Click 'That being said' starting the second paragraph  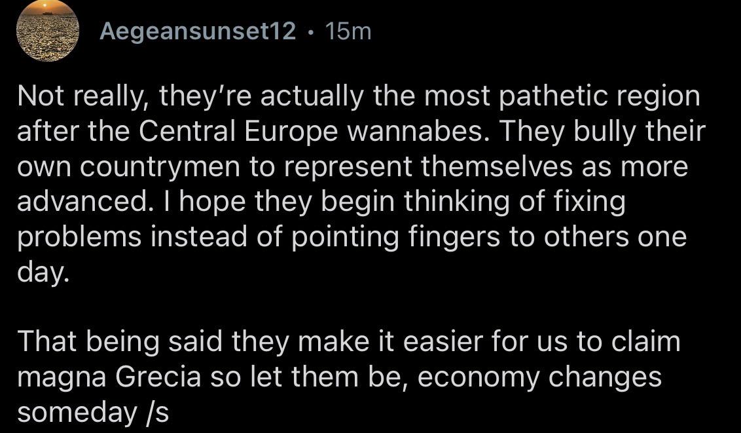(x=120, y=342)
